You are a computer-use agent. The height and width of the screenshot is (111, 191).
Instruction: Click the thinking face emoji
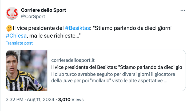coord(9,28)
